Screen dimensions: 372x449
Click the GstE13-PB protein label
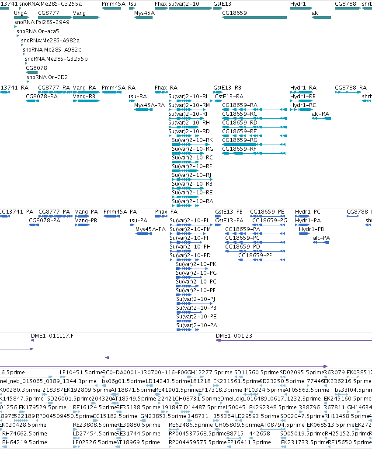tap(229, 211)
